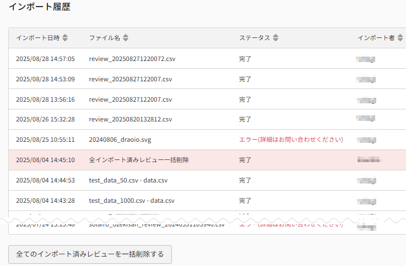
Task: Select the date cell 2025/08/28 13:56:16
Action: tap(45, 99)
